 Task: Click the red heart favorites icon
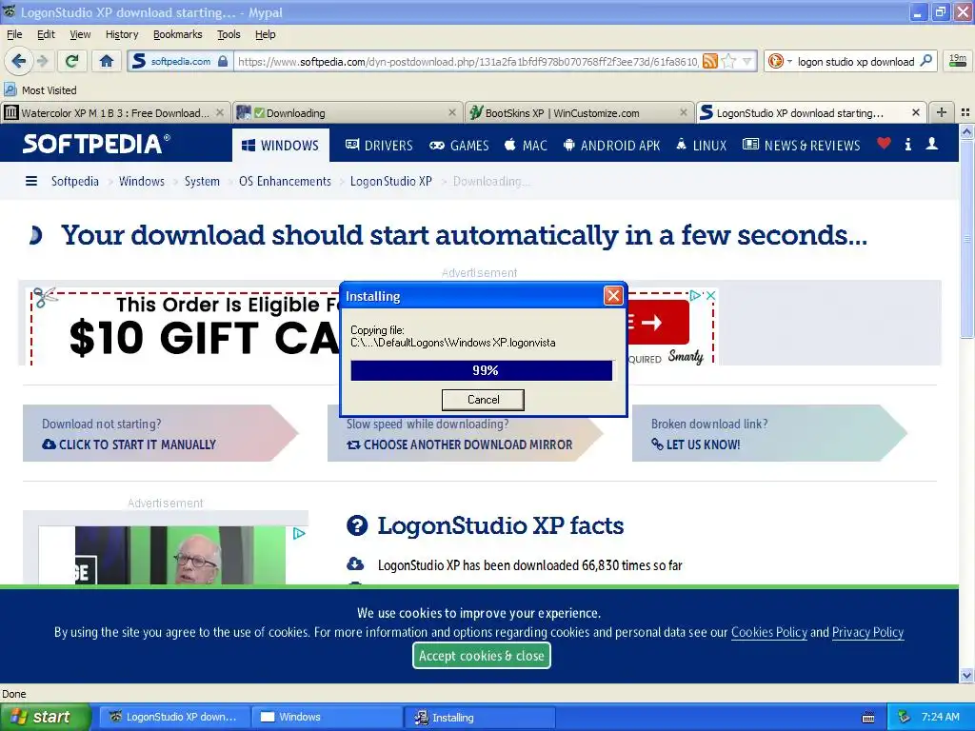tap(884, 144)
